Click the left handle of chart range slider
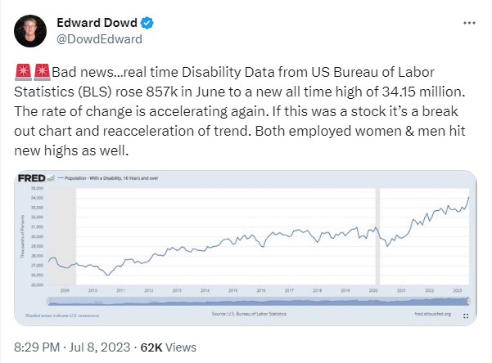 pyautogui.click(x=48, y=302)
